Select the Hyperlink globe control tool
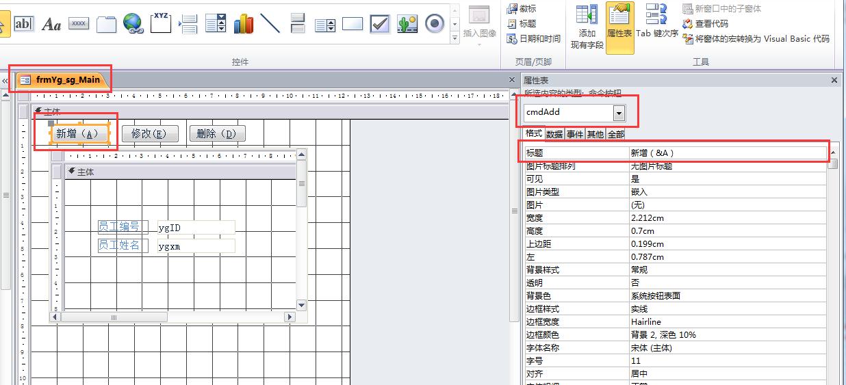846x385 pixels. [x=133, y=24]
